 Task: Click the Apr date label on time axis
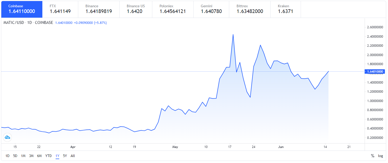[73, 147]
